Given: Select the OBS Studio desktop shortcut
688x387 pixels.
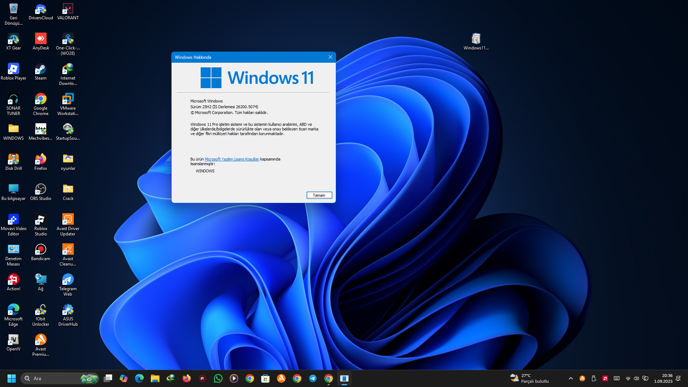Looking at the screenshot, I should click(x=41, y=192).
